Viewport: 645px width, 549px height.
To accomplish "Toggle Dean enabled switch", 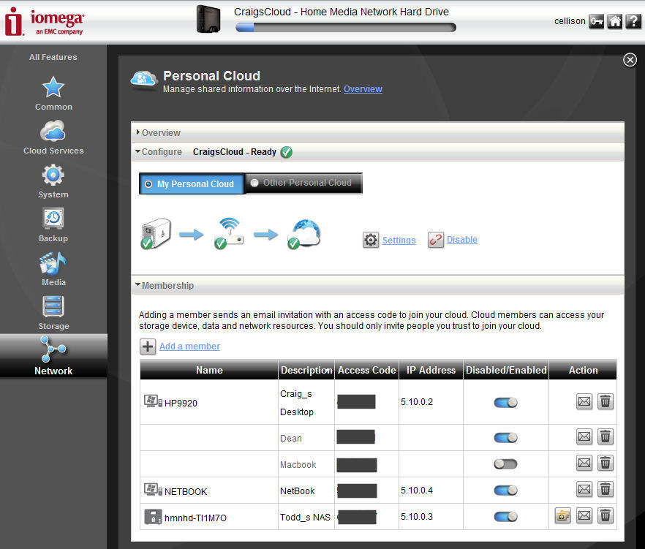I will (x=505, y=438).
